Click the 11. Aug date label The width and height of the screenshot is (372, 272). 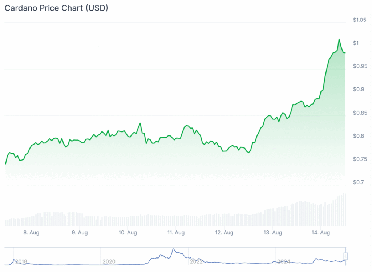176,233
